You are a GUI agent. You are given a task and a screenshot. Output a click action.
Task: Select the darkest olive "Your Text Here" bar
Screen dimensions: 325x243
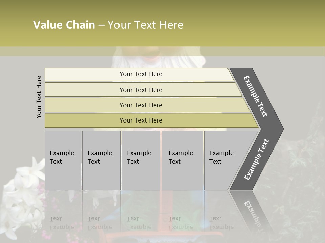coord(141,120)
